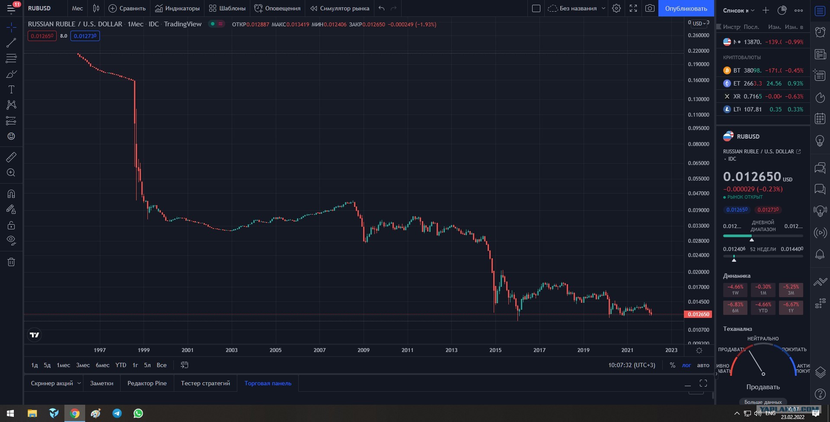
Task: Select the magnet mode icon
Action: pos(11,194)
